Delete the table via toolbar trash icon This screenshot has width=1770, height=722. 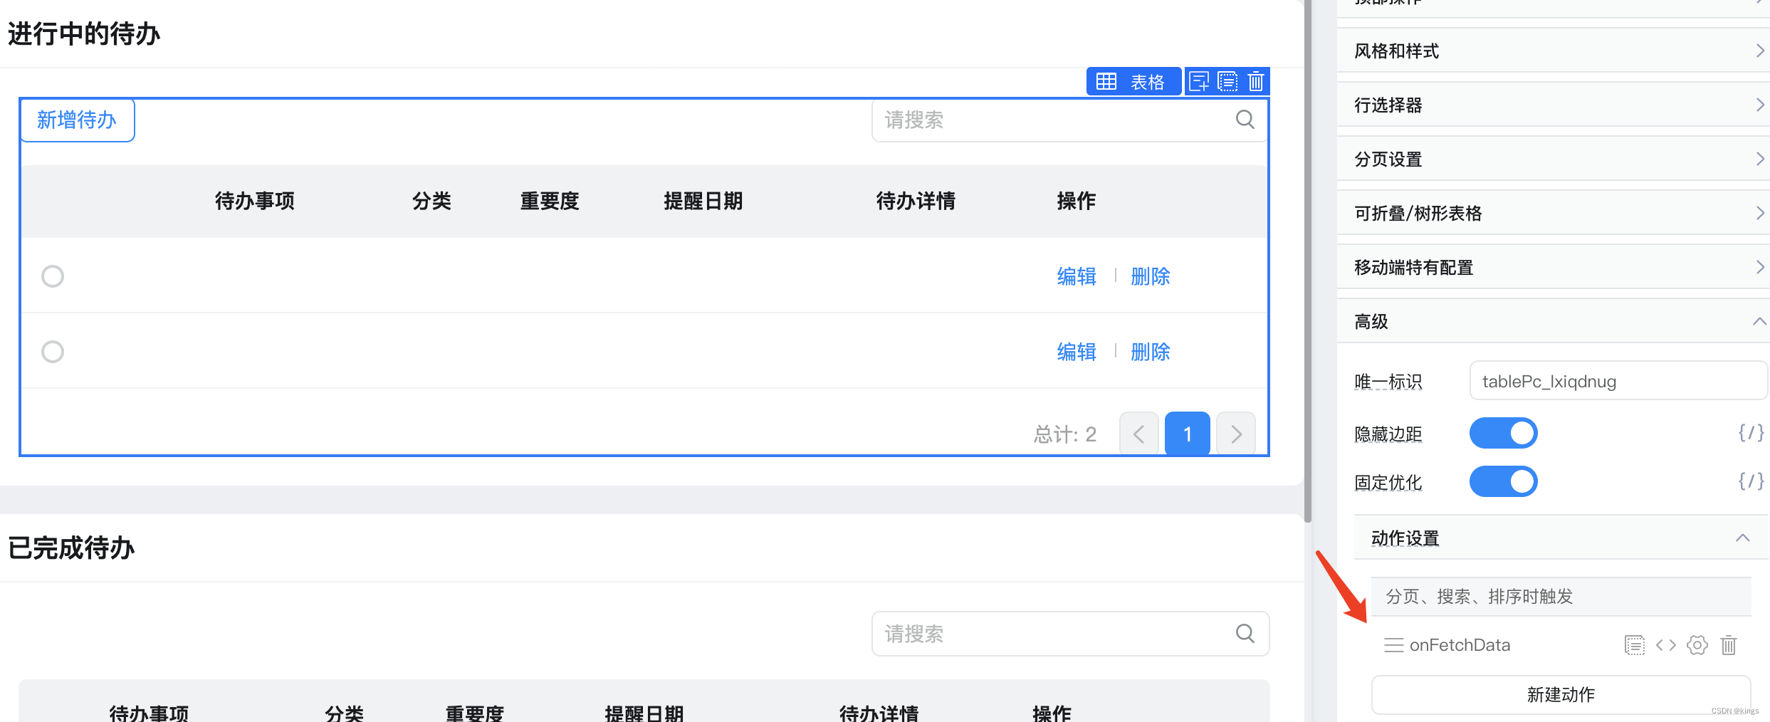1256,82
